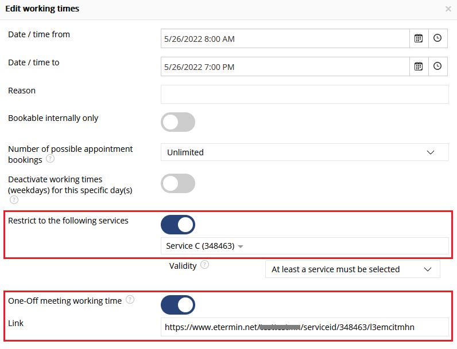Toggle Bookable internally only switch
Screen dimensions: 457x349
point(178,122)
